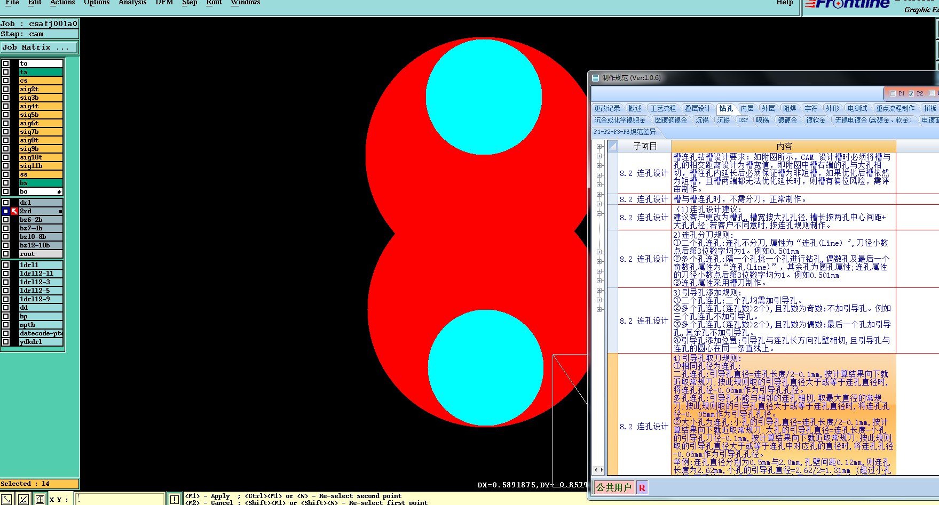This screenshot has height=505, width=939.
Task: Click the zoom-area arrow icon in bottom toolbar
Action: click(7, 499)
